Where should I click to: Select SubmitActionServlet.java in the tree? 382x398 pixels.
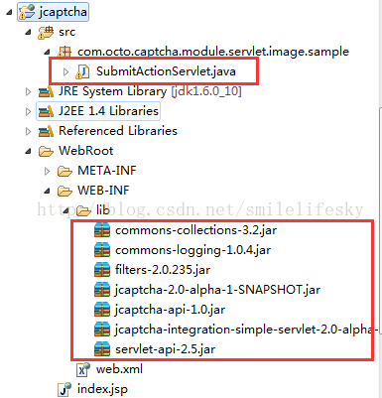(x=166, y=71)
